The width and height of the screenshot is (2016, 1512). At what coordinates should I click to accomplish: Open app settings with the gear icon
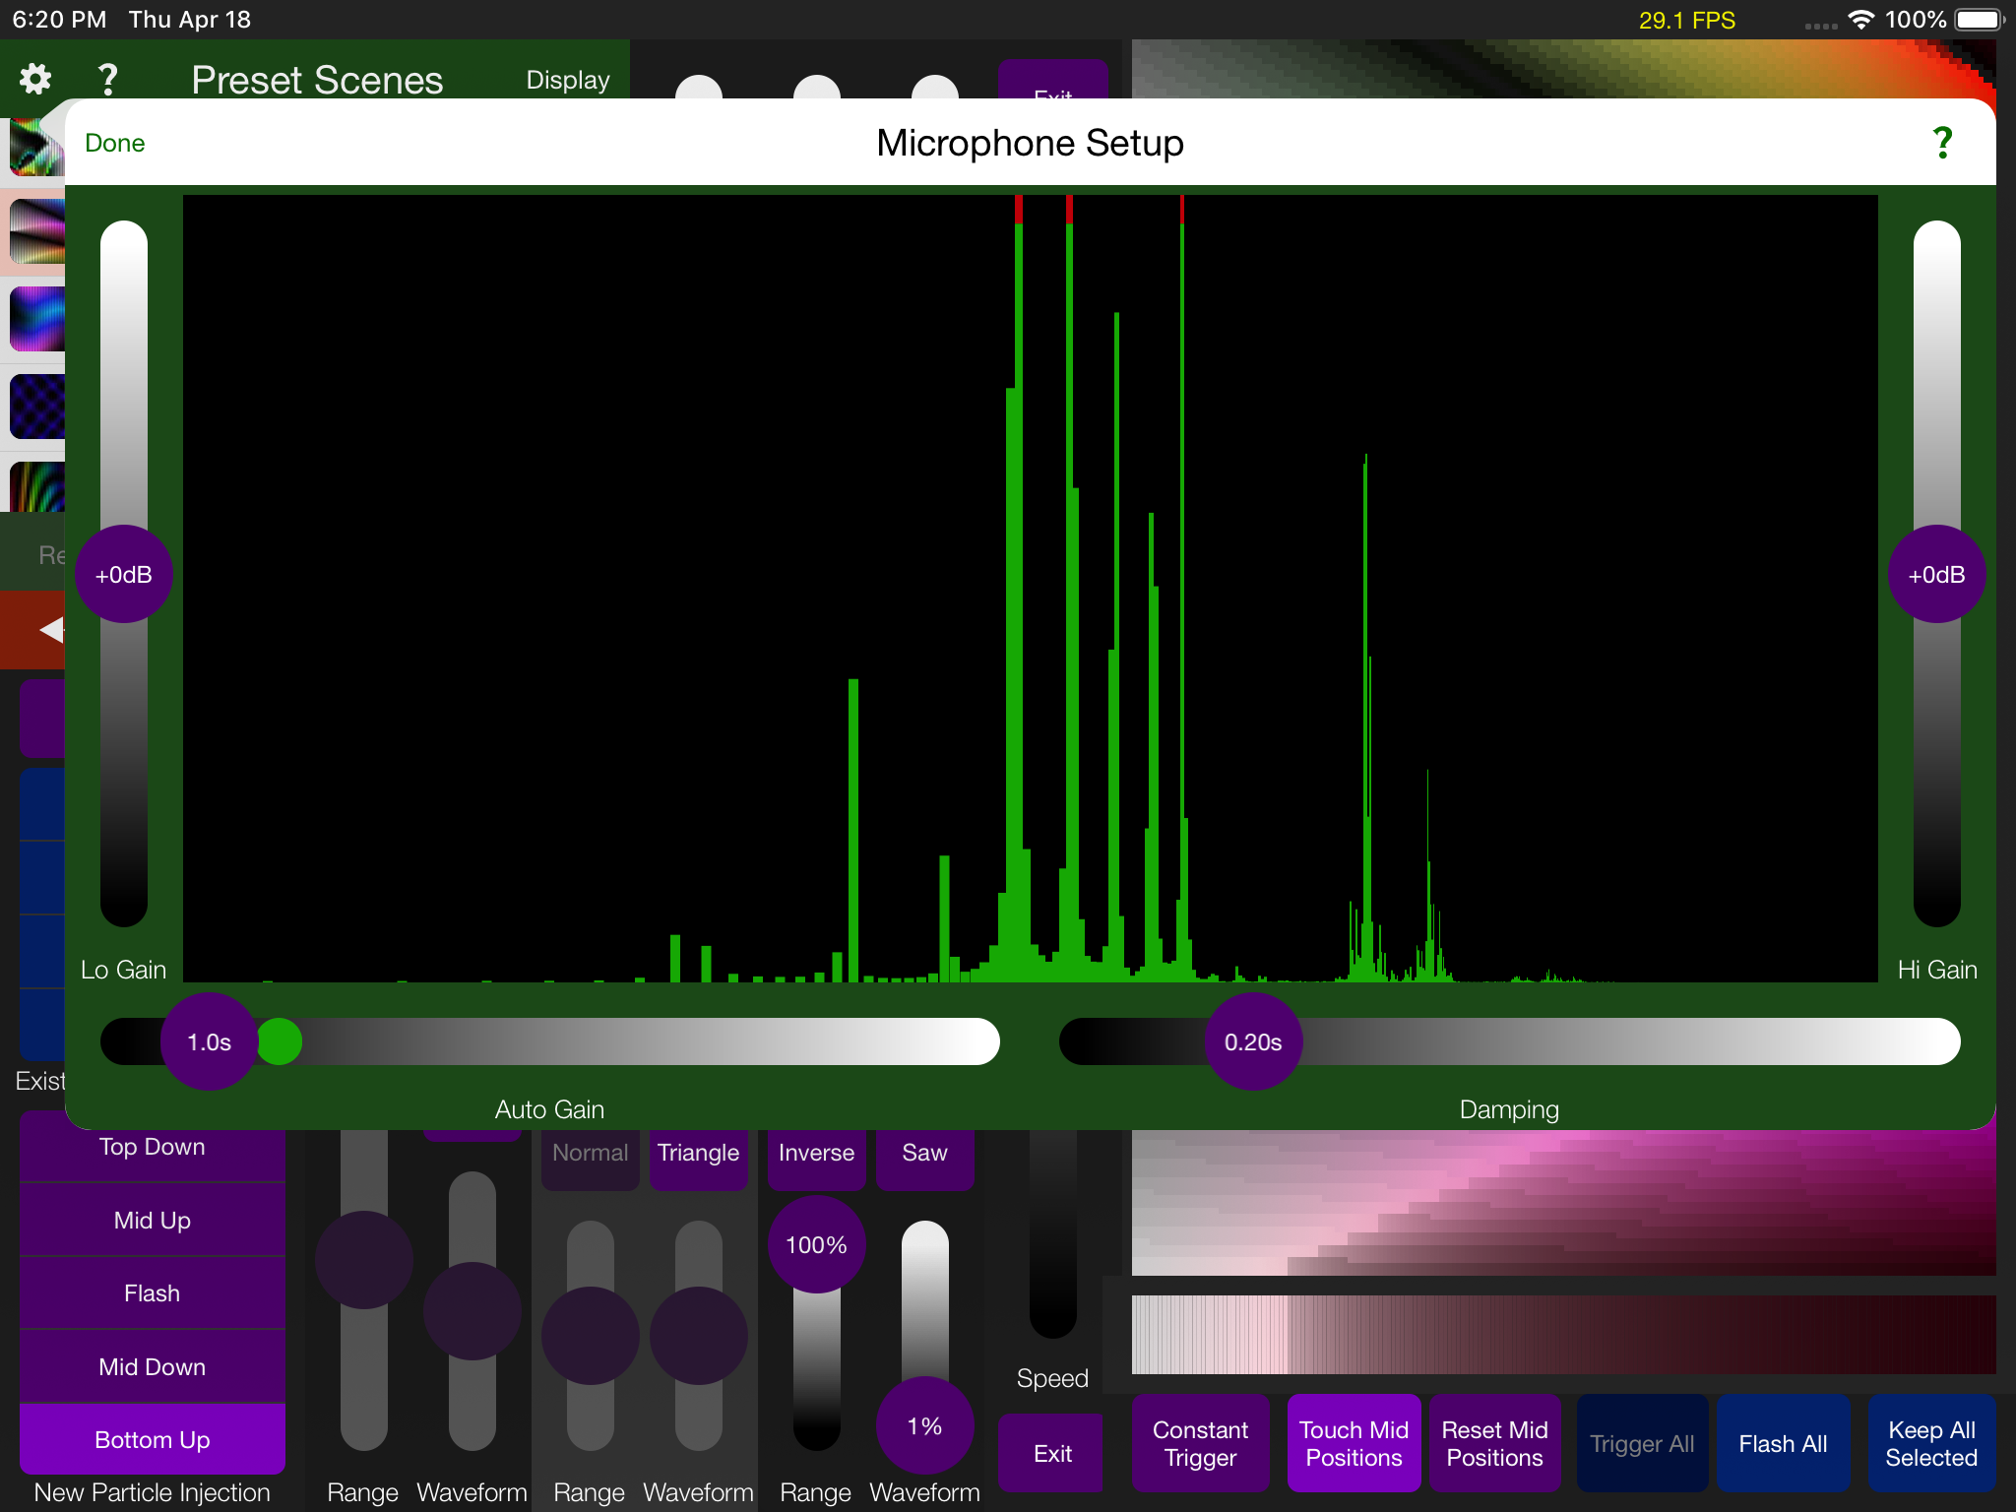tap(33, 79)
